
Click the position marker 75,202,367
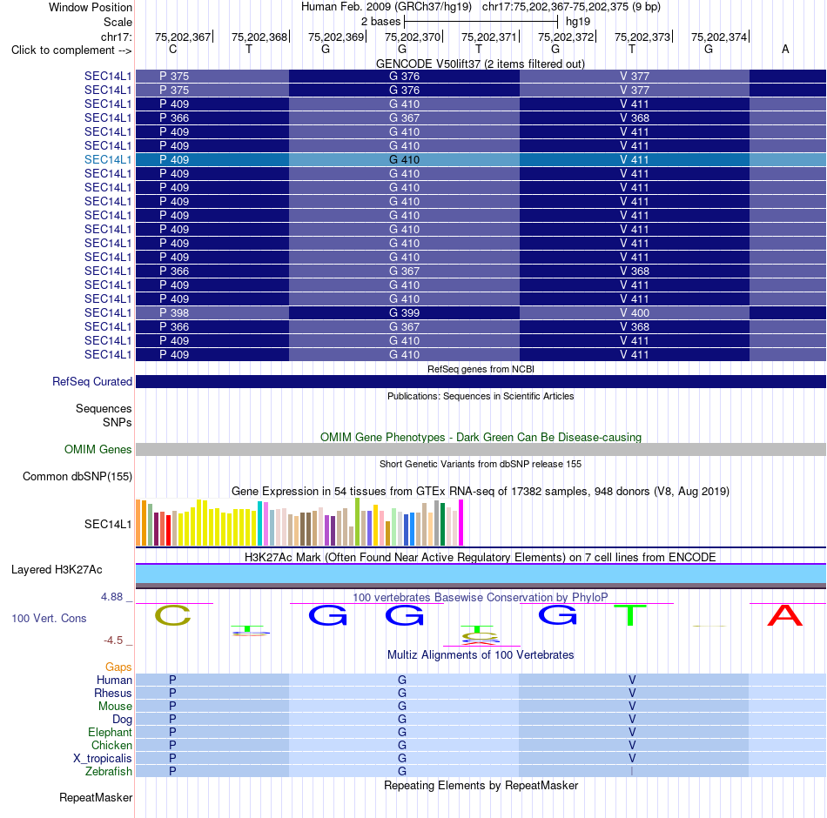pyautogui.click(x=183, y=37)
